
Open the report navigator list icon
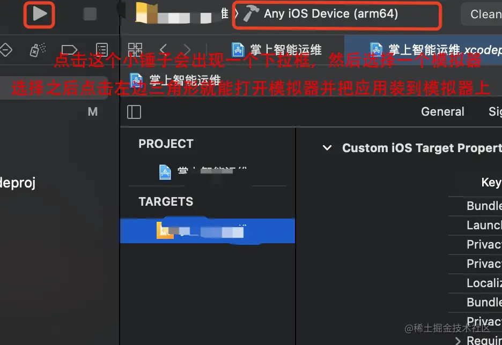pyautogui.click(x=102, y=50)
